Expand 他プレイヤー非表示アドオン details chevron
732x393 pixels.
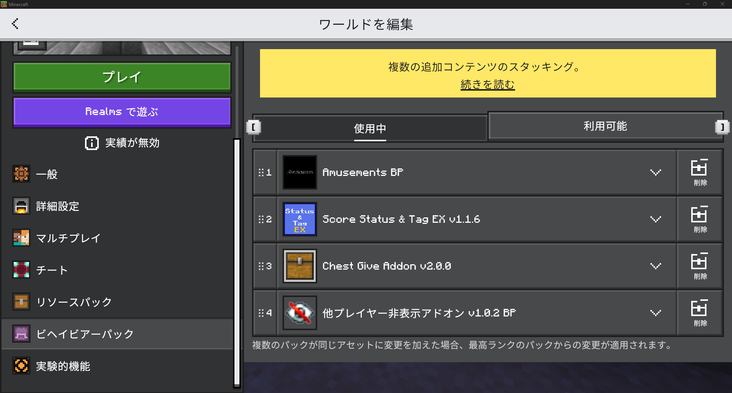click(x=655, y=313)
